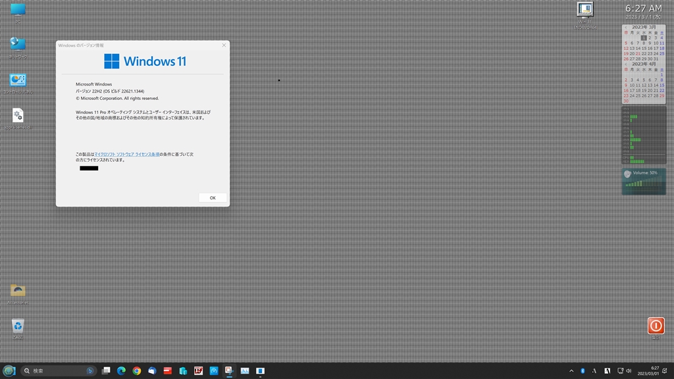
Task: Close the Windows version info dialog
Action: [x=224, y=45]
